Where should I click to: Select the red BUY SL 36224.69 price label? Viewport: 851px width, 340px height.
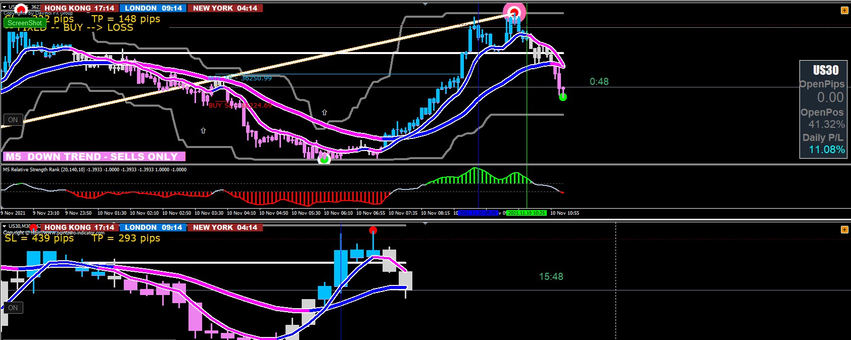click(x=241, y=105)
